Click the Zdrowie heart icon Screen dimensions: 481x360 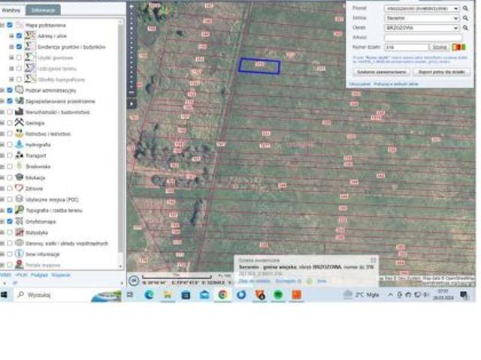(x=19, y=188)
